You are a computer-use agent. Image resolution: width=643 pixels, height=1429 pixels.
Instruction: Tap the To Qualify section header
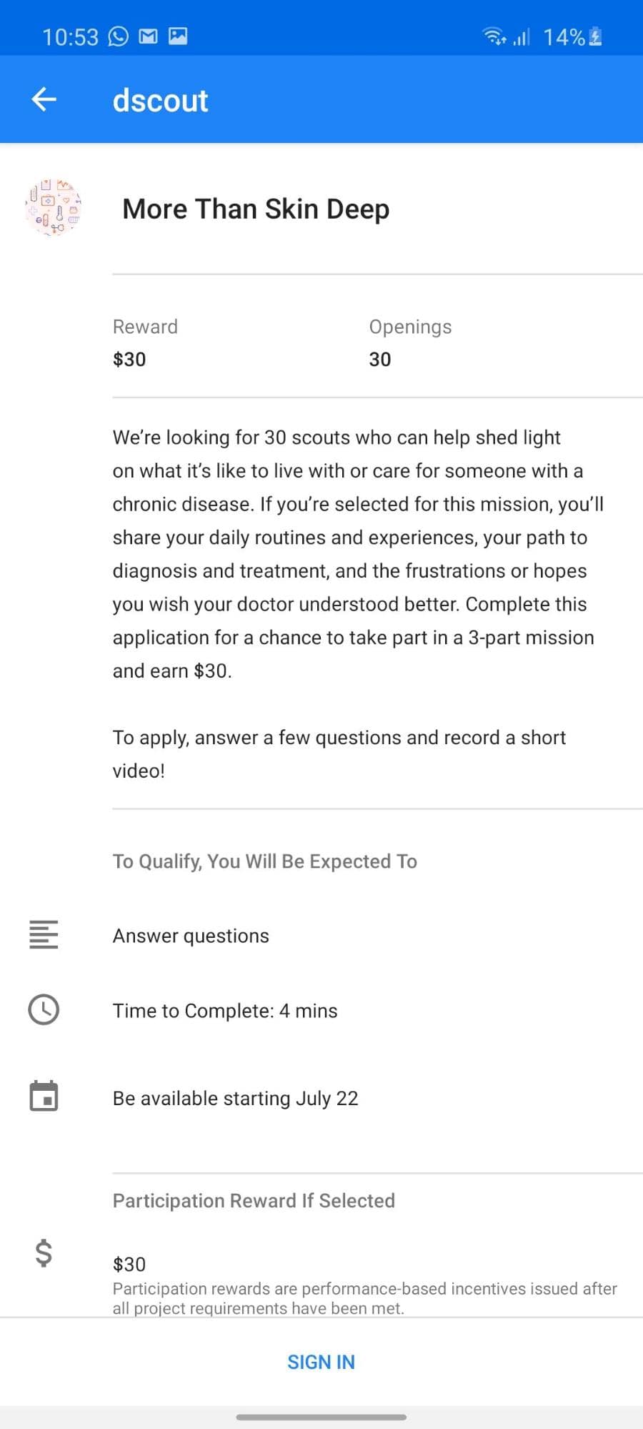[x=264, y=861]
